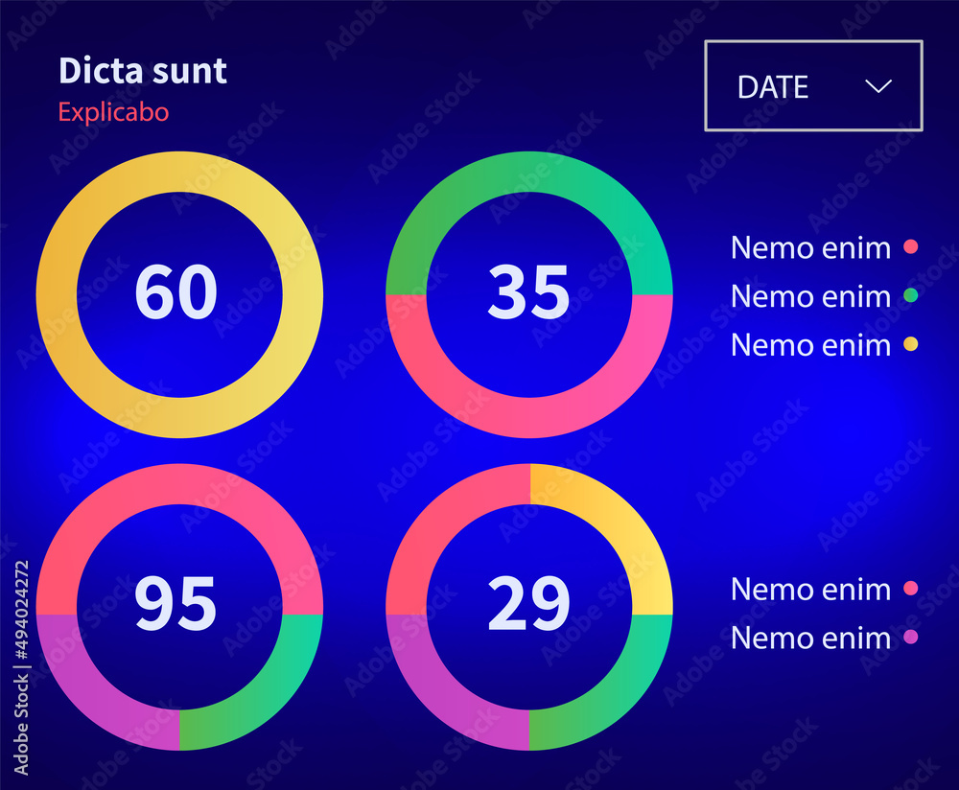Open the DATE dropdown
This screenshot has width=959, height=790.
coord(813,85)
